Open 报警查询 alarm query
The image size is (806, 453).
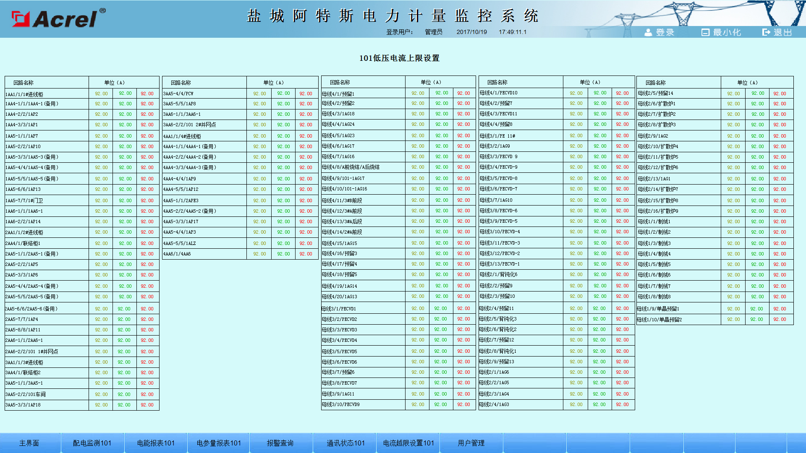[x=280, y=443]
